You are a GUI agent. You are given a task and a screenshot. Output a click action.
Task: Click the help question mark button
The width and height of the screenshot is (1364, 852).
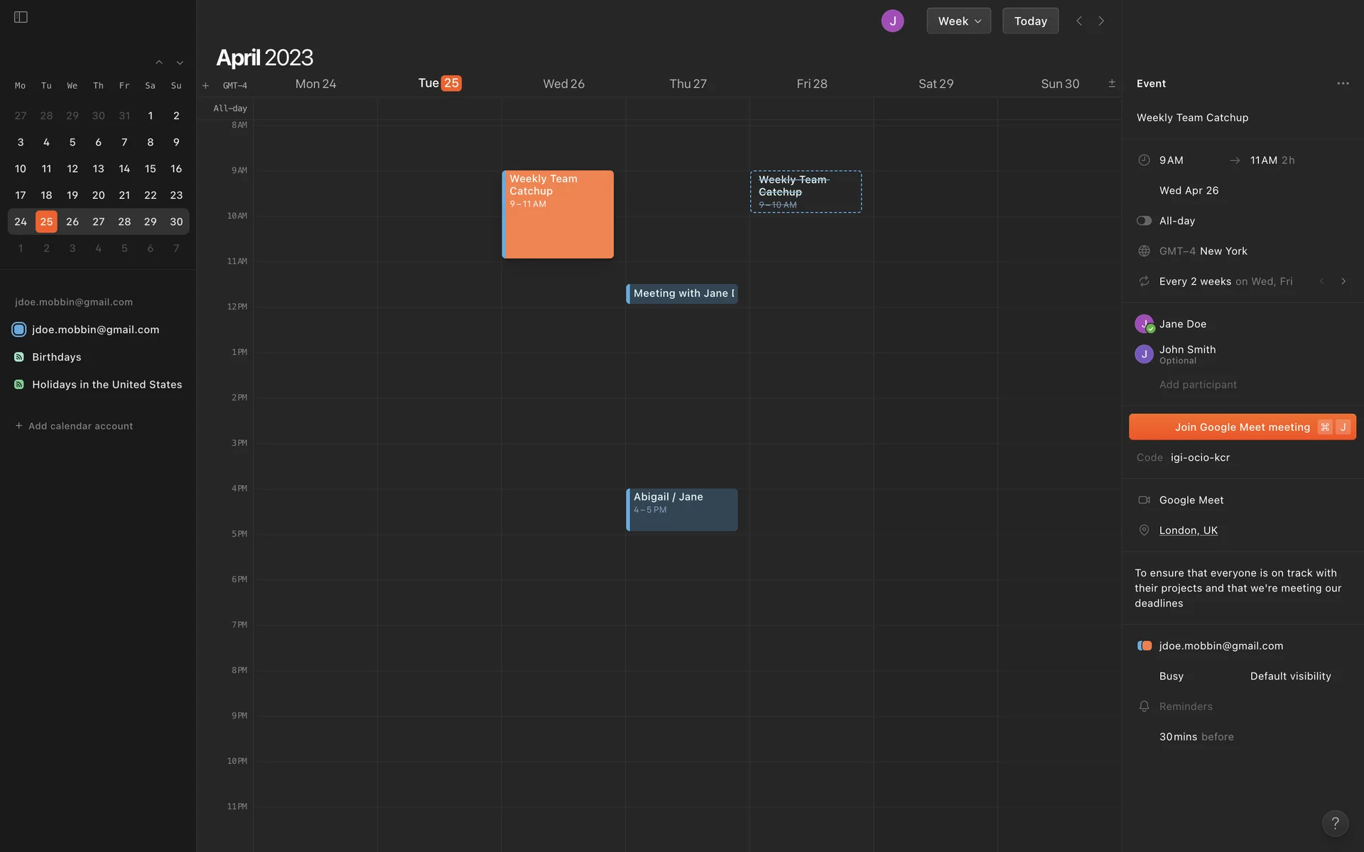1335,823
